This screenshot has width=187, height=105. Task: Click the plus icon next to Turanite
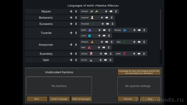click(71, 33)
